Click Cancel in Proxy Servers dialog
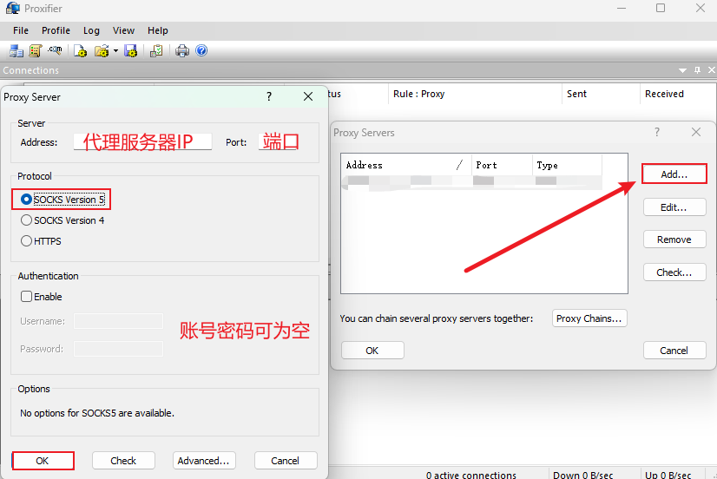Screen dimensions: 717x479 pos(674,351)
